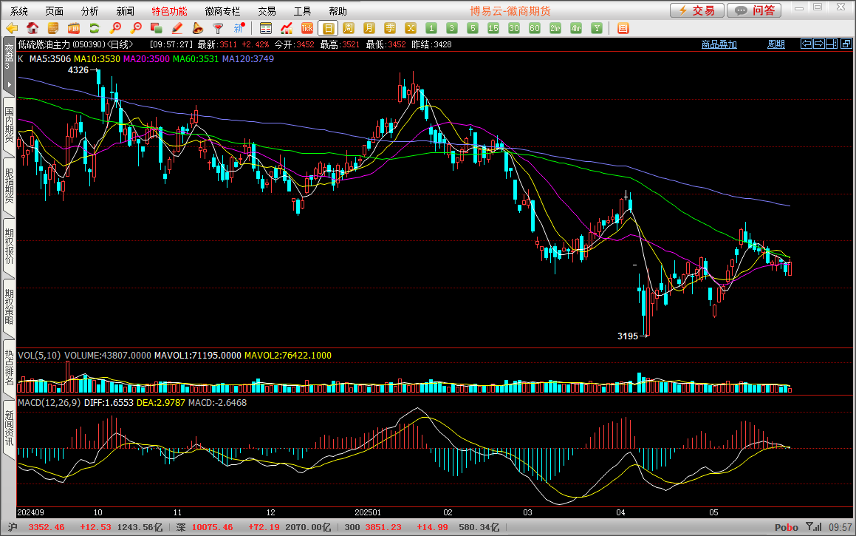Image resolution: width=856 pixels, height=536 pixels.
Task: Switch to 3-minute chart period
Action: coord(452,28)
